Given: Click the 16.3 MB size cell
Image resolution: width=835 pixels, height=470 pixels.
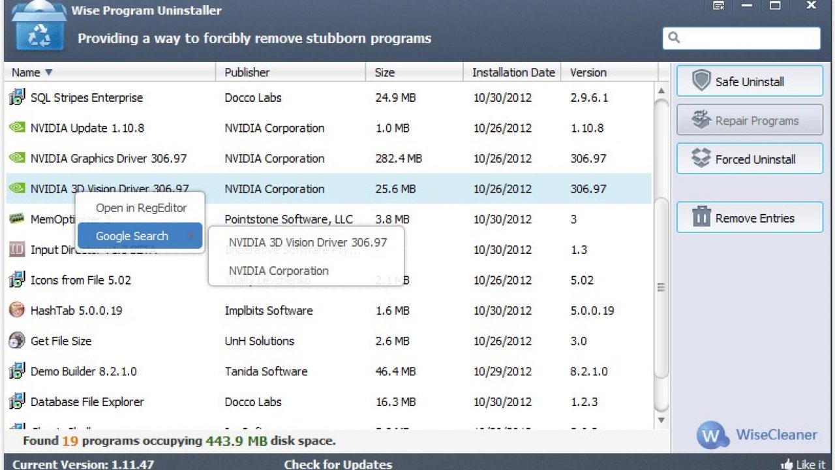Looking at the screenshot, I should [x=395, y=401].
